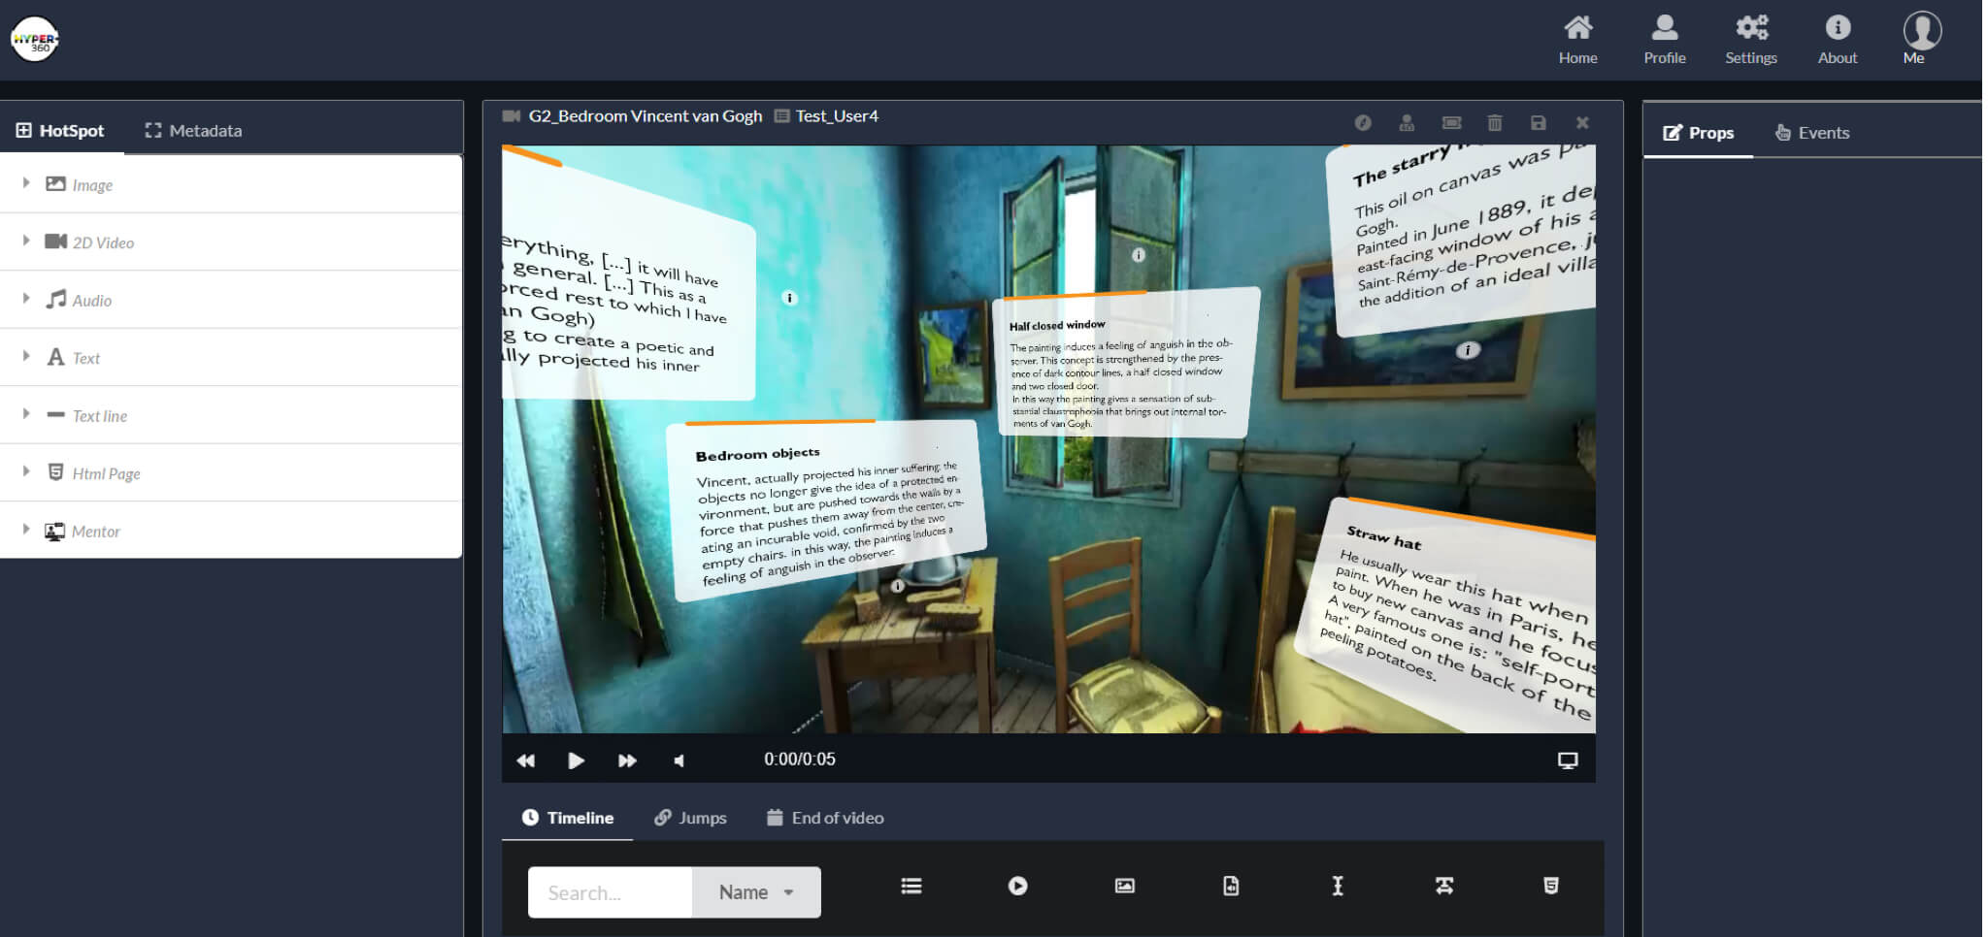Screen dimensions: 1988x937
Task: Go to Home in top navigation
Action: click(1577, 40)
